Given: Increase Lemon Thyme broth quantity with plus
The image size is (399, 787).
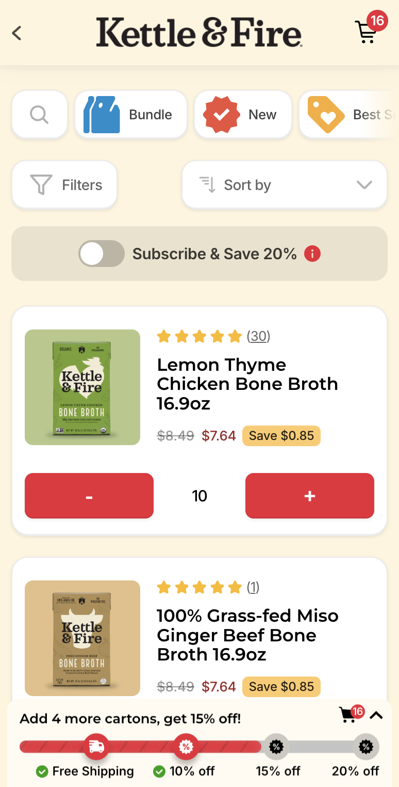Looking at the screenshot, I should [310, 496].
